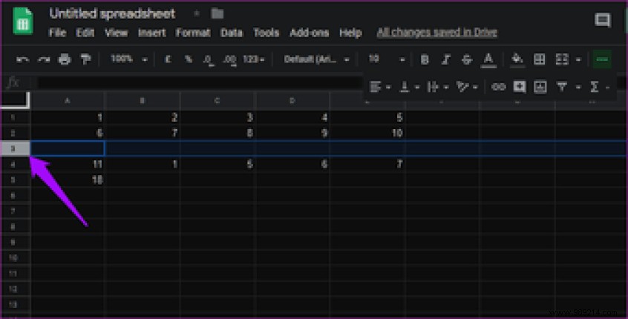
Task: Open the Edit menu
Action: [85, 33]
